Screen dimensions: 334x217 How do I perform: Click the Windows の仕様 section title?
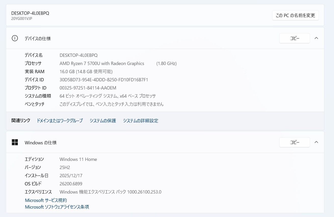coord(41,143)
